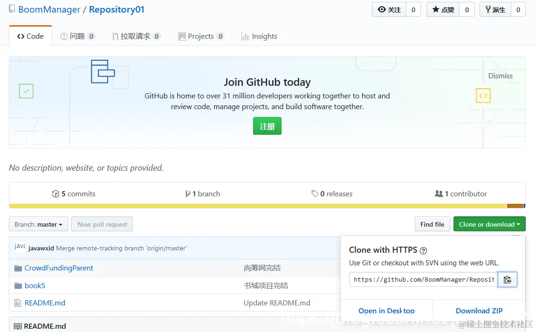
Task: Click the green checkmark box icon in banner
Action: click(26, 91)
